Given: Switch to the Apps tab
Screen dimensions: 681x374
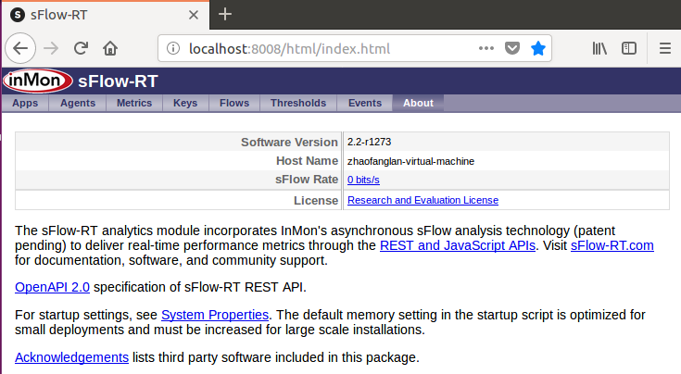Looking at the screenshot, I should point(25,103).
